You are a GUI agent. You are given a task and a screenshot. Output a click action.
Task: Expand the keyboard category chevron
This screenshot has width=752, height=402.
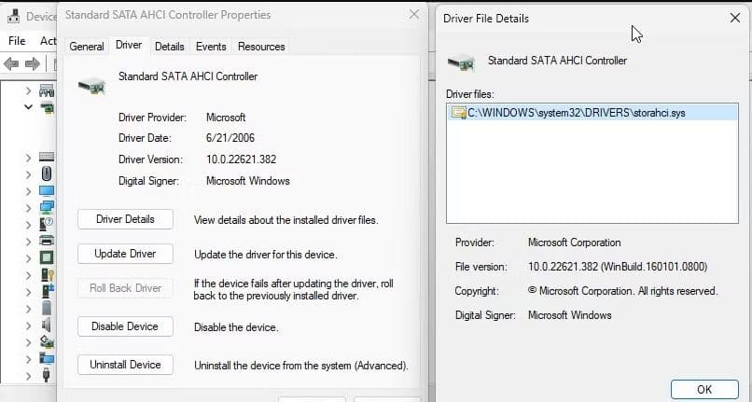coord(29,157)
